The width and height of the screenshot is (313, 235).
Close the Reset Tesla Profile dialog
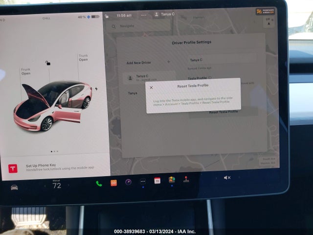(x=151, y=88)
